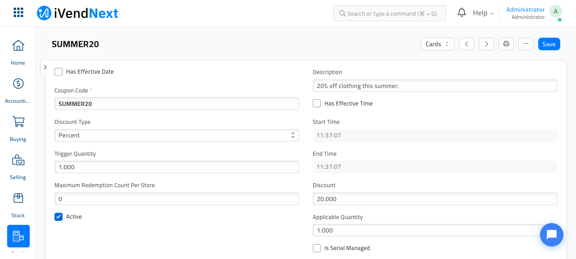Viewport: 576px width, 259px height.
Task: Enable the Has Effective Date checkbox
Action: tap(58, 72)
